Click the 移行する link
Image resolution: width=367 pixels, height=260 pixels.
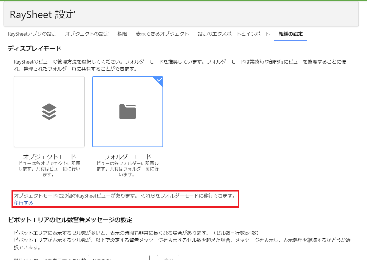(23, 203)
